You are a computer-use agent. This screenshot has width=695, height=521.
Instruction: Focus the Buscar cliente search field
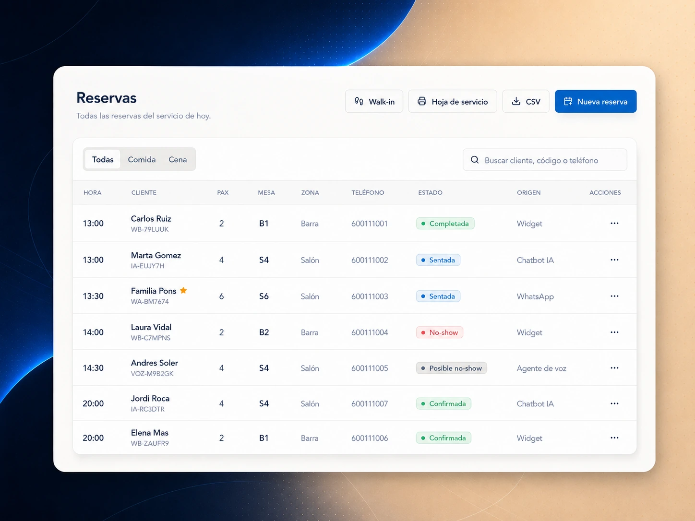[x=545, y=160]
